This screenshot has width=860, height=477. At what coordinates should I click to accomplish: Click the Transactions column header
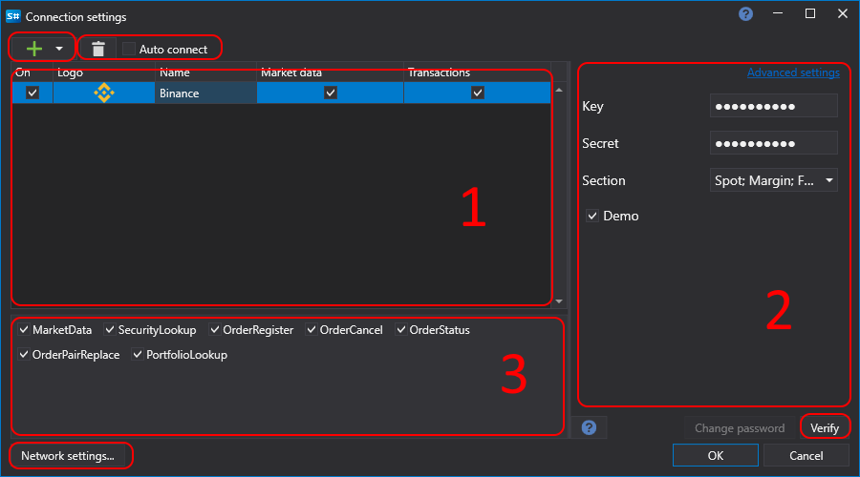click(x=477, y=73)
